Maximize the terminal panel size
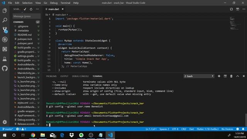The width and height of the screenshot is (247, 139). (x=238, y=76)
